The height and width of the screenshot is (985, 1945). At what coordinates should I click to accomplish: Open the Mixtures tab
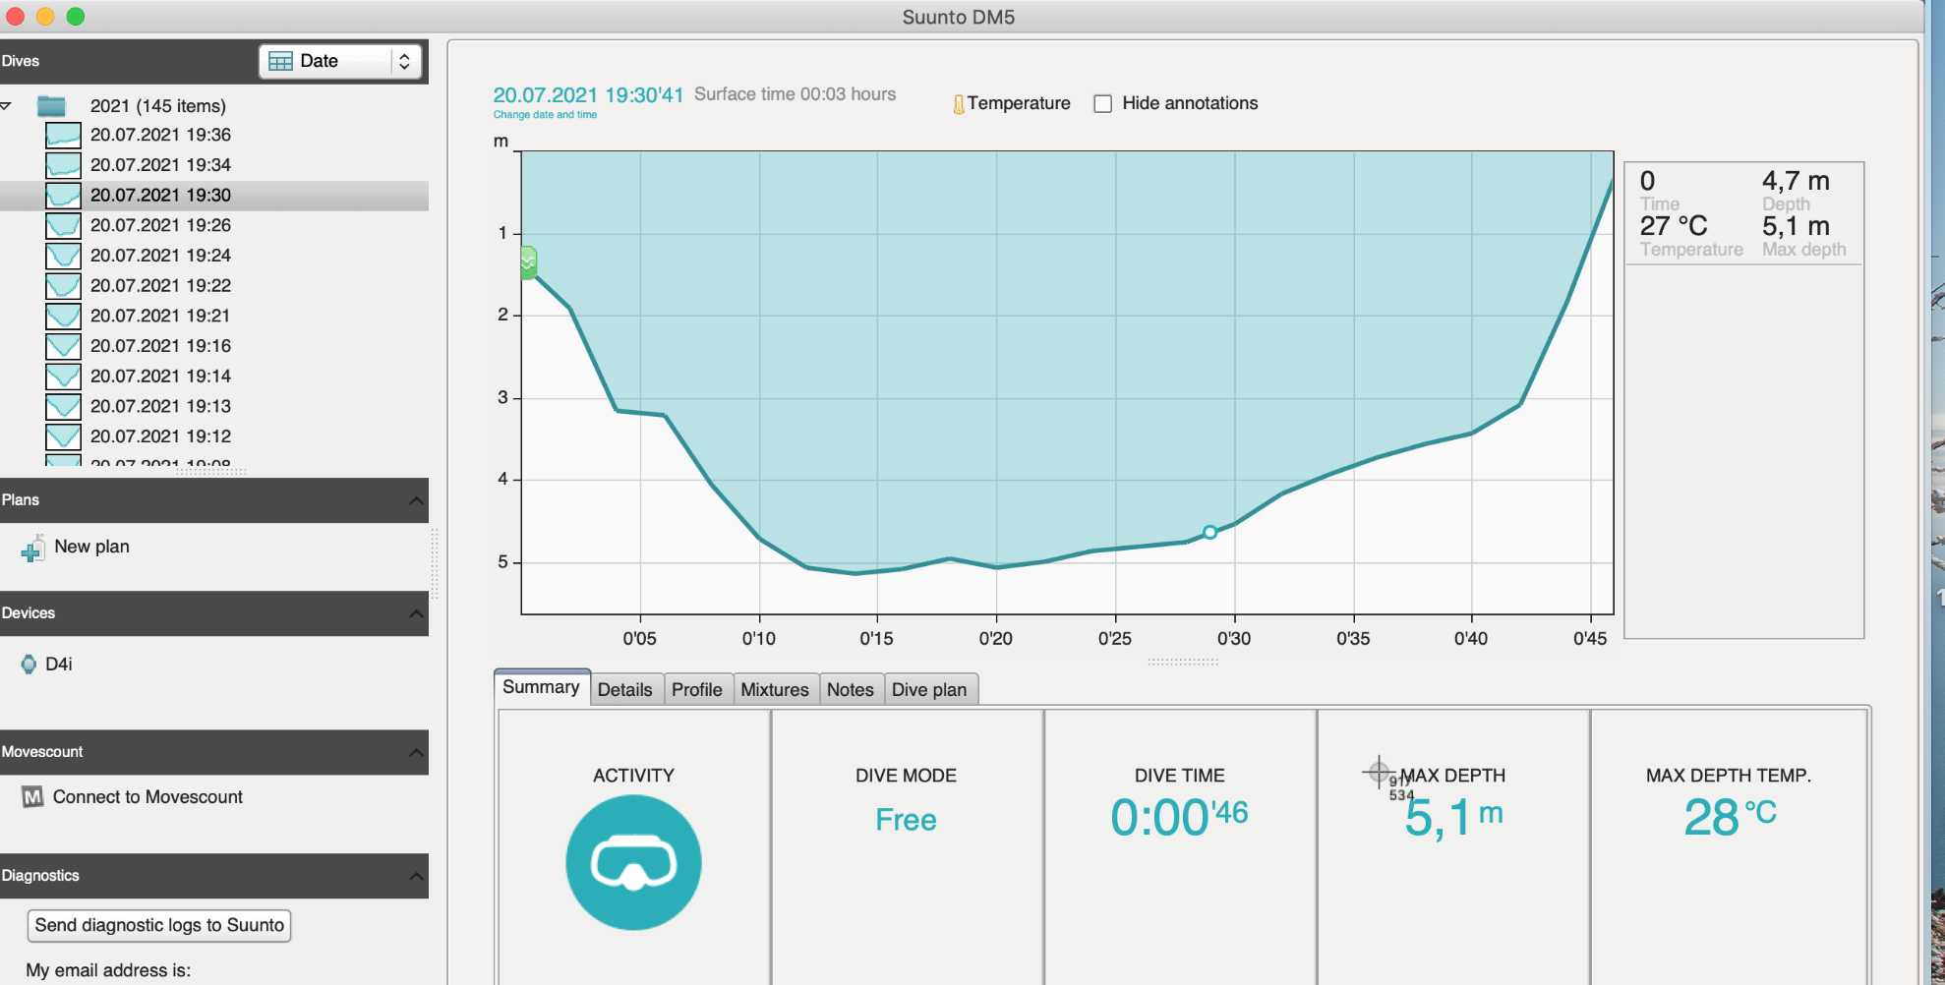coord(774,689)
